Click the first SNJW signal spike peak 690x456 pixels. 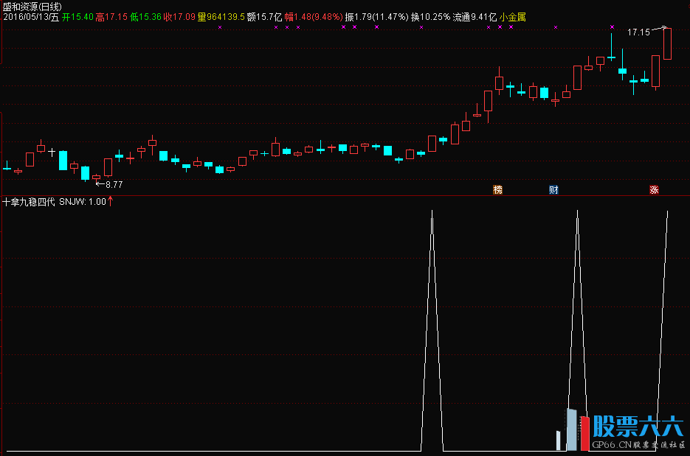click(432, 212)
